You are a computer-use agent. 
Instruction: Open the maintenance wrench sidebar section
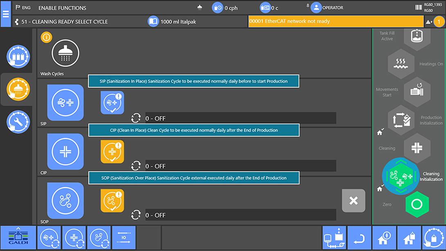coord(18,122)
